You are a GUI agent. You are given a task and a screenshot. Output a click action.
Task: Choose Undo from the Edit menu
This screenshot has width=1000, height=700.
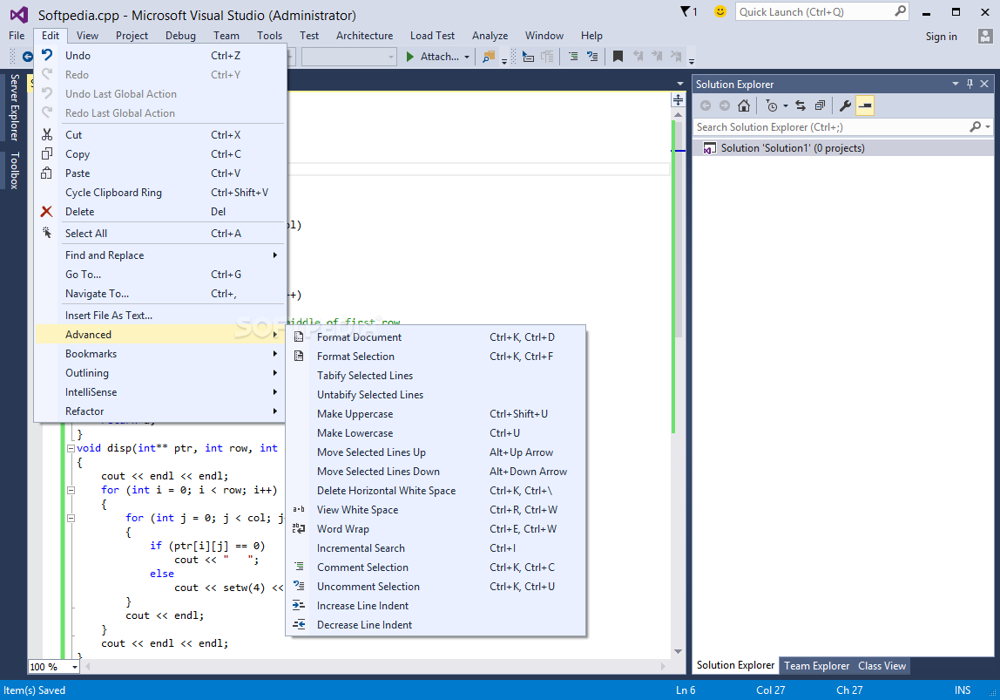(x=160, y=56)
